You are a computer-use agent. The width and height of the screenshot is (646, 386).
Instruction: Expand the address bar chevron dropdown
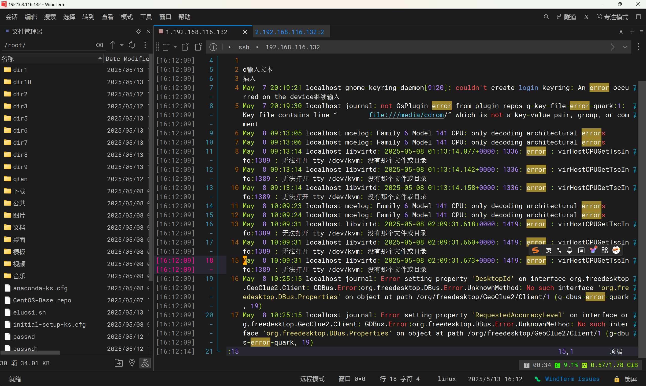pyautogui.click(x=625, y=47)
